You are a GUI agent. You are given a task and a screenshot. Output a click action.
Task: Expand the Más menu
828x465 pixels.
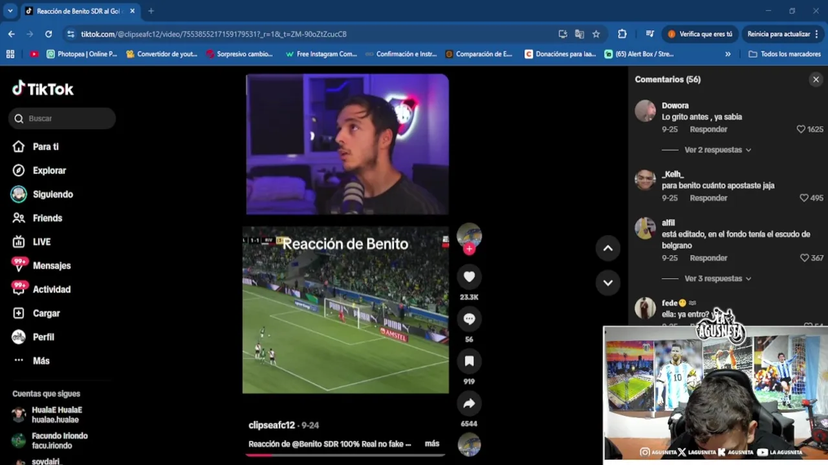32,360
